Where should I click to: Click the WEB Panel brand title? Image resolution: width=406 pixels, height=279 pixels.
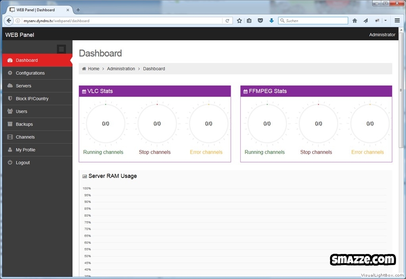tap(20, 35)
